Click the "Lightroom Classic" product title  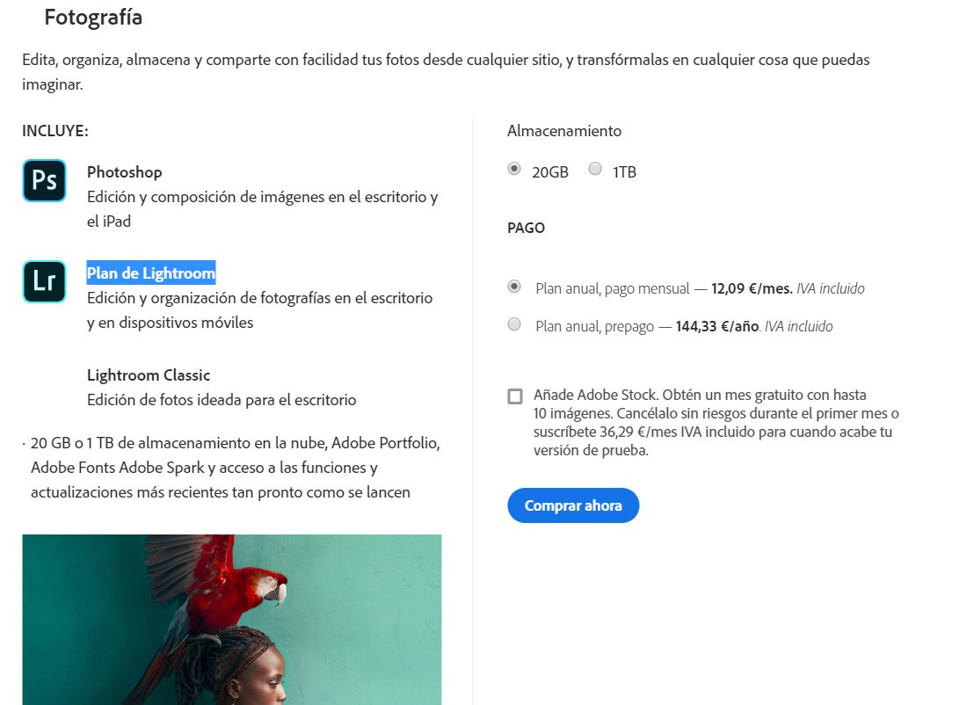point(149,375)
